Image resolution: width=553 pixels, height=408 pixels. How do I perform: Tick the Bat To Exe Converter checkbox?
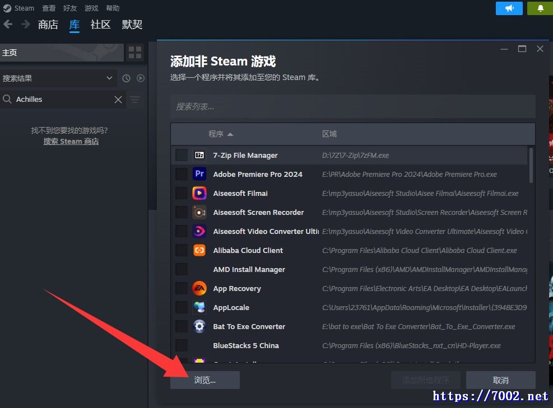[x=182, y=326]
